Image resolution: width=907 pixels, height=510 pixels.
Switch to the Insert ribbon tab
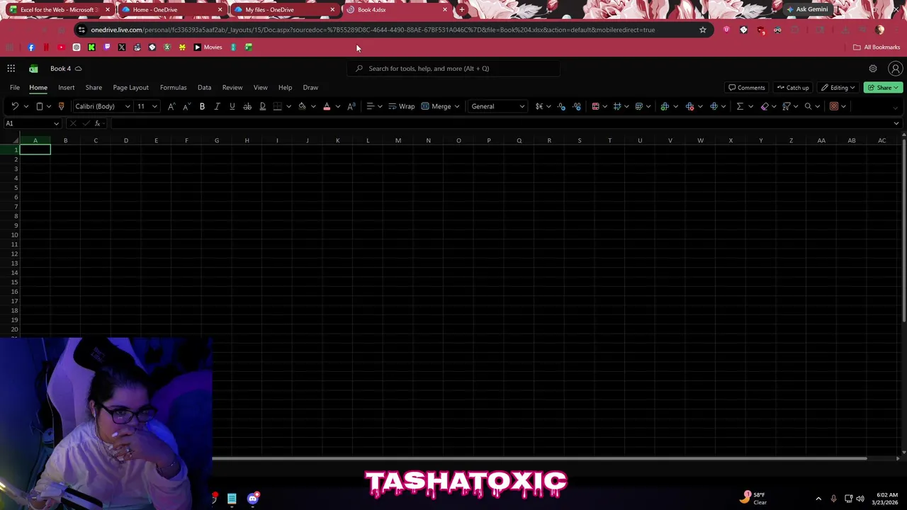click(x=66, y=88)
